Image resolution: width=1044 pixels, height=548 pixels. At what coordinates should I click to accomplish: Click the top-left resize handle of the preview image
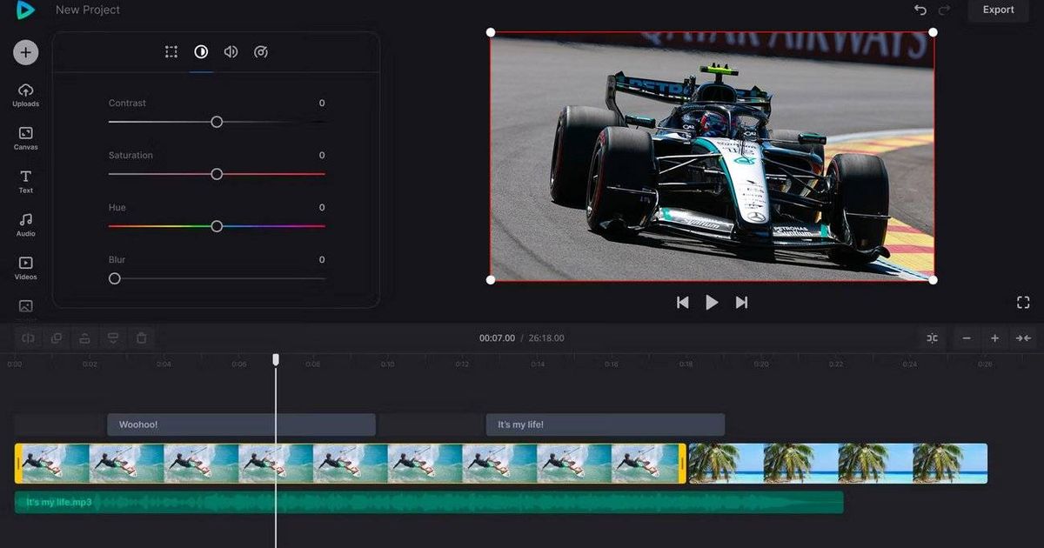(491, 32)
